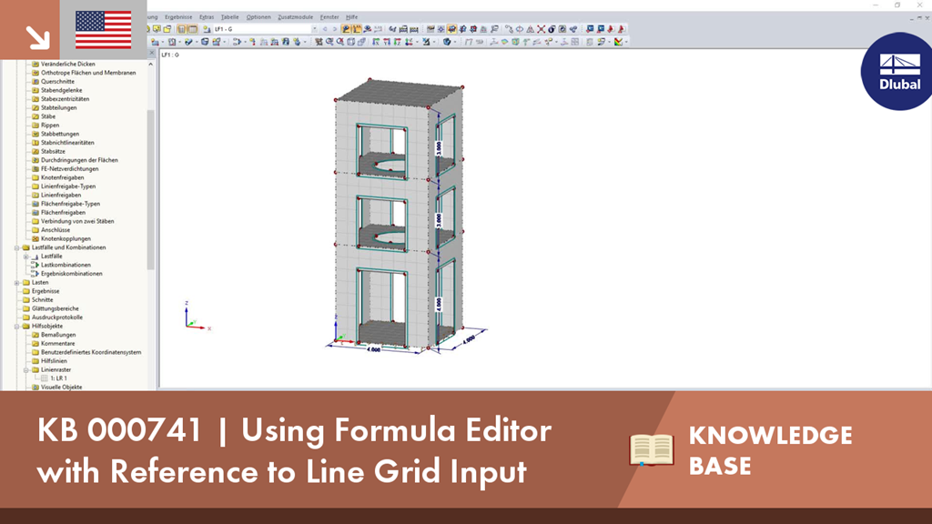Open the Zusatzmodule menu
The height and width of the screenshot is (524, 932).
click(x=296, y=17)
